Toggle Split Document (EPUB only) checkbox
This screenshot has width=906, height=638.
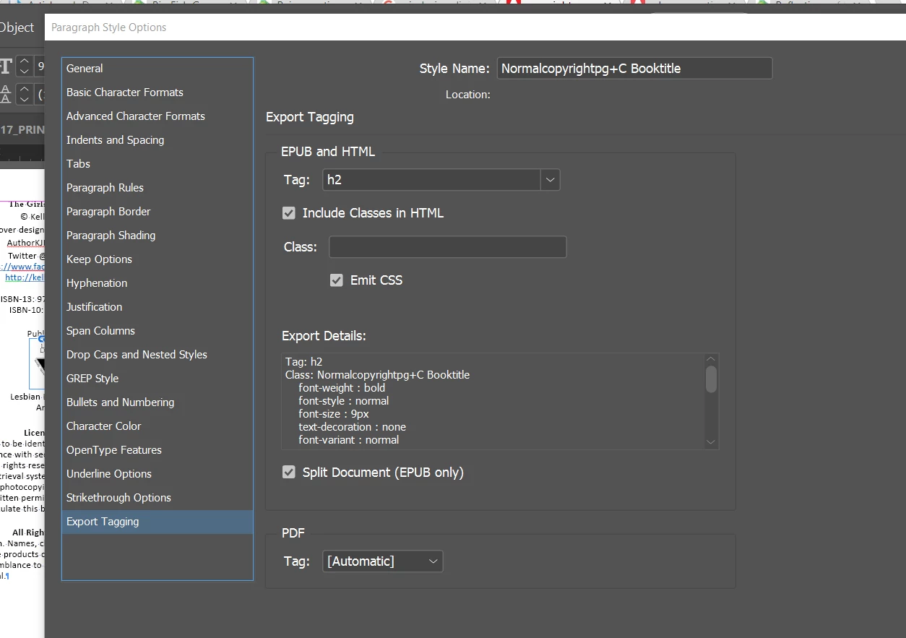pyautogui.click(x=289, y=473)
